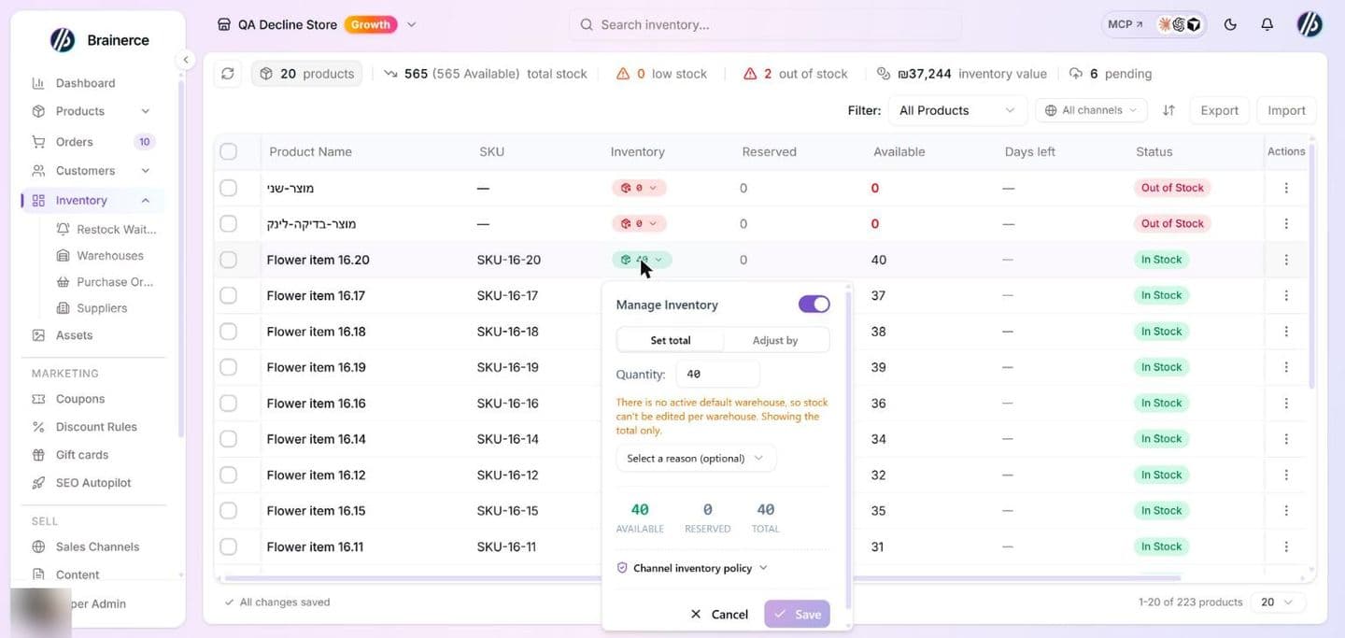Image resolution: width=1345 pixels, height=638 pixels.
Task: Open the All channels dropdown
Action: coord(1091,110)
